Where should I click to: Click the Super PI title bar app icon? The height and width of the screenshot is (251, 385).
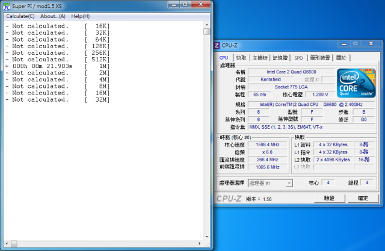coord(7,6)
